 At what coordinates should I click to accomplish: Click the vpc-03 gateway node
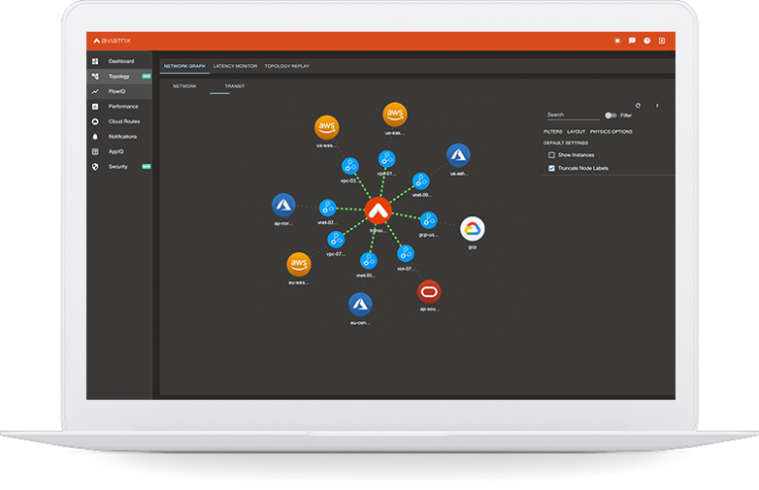point(350,166)
